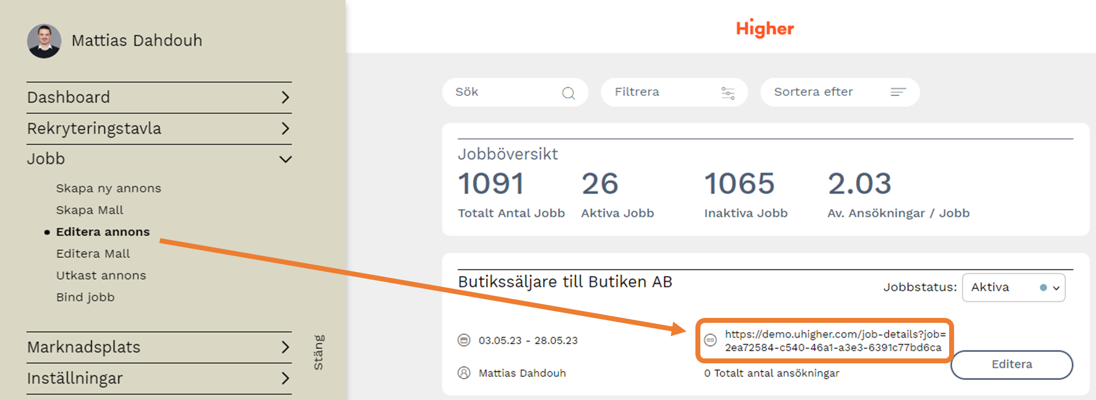The image size is (1096, 400).
Task: Open Utkast annons submenu item
Action: click(101, 276)
